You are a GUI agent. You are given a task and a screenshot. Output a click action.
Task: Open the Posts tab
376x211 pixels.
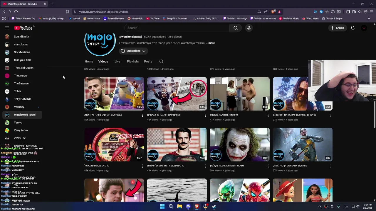[148, 62]
